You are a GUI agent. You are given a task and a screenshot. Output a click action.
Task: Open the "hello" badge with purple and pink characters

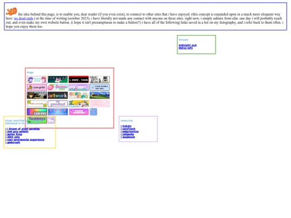click(x=37, y=80)
